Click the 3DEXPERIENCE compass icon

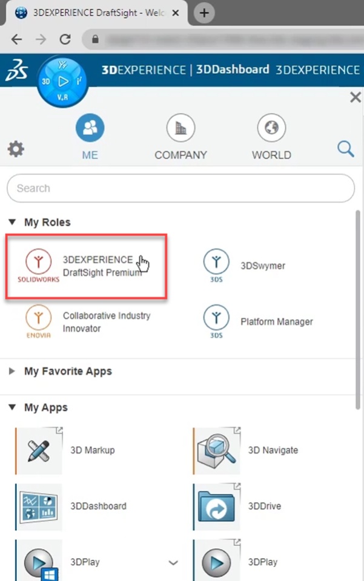63,80
